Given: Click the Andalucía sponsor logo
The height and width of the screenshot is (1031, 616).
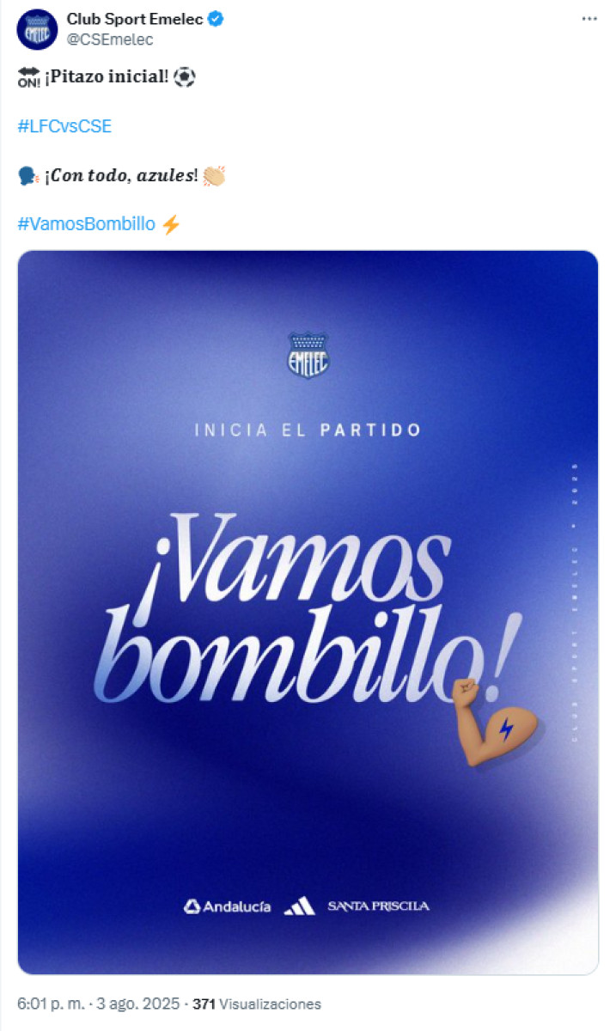Looking at the screenshot, I should 228,906.
